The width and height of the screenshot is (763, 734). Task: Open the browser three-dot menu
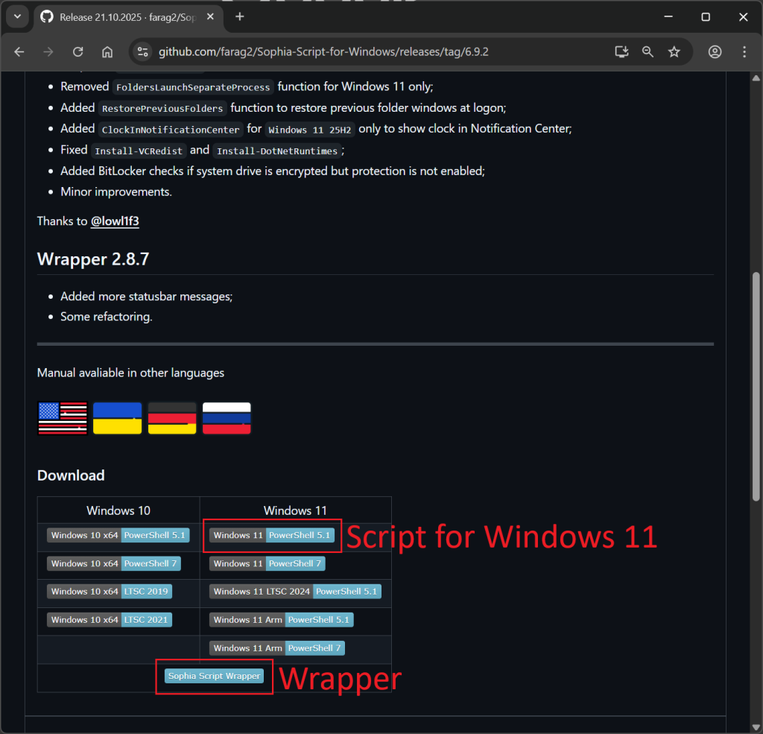coord(743,51)
